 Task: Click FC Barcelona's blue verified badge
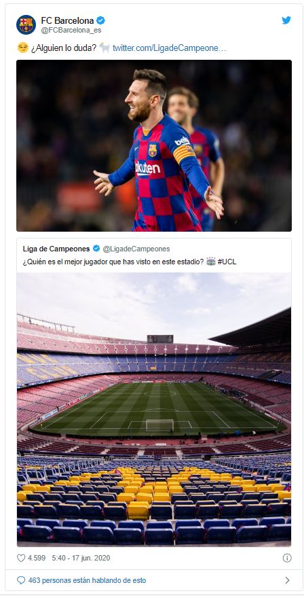(101, 20)
